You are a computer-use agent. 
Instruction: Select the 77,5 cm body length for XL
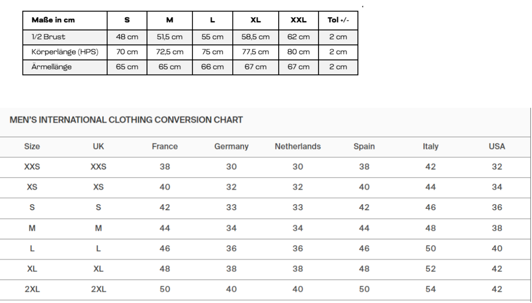point(256,52)
